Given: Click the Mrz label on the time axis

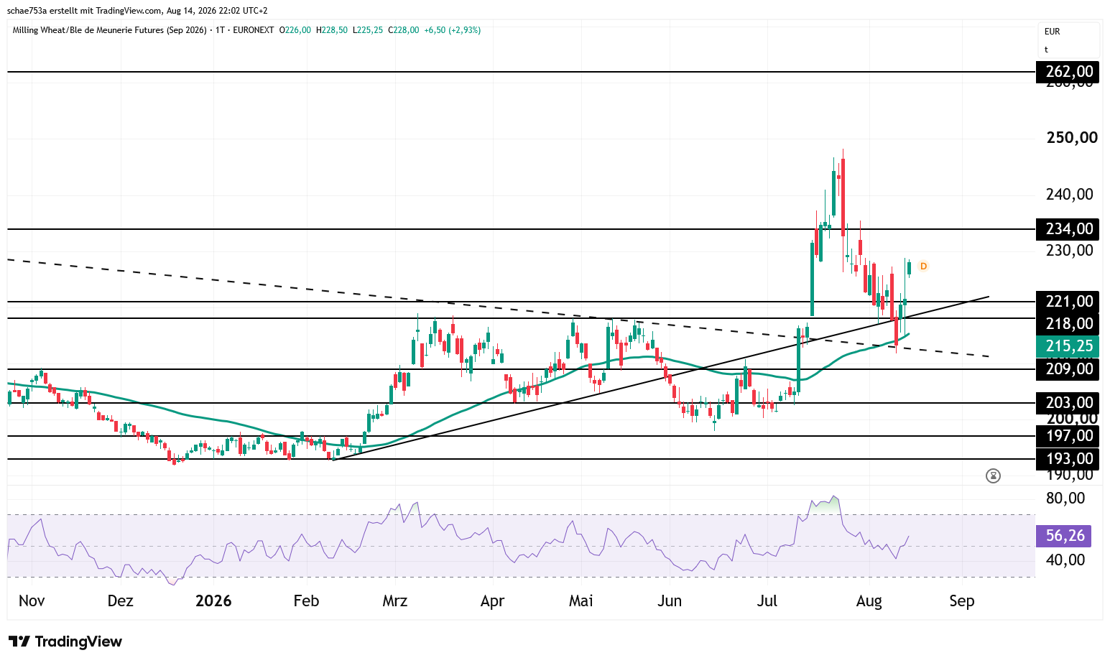Looking at the screenshot, I should [395, 601].
